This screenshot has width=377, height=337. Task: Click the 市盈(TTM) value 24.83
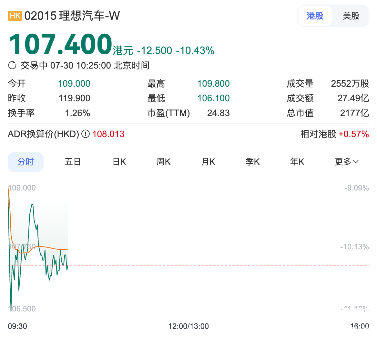(218, 113)
